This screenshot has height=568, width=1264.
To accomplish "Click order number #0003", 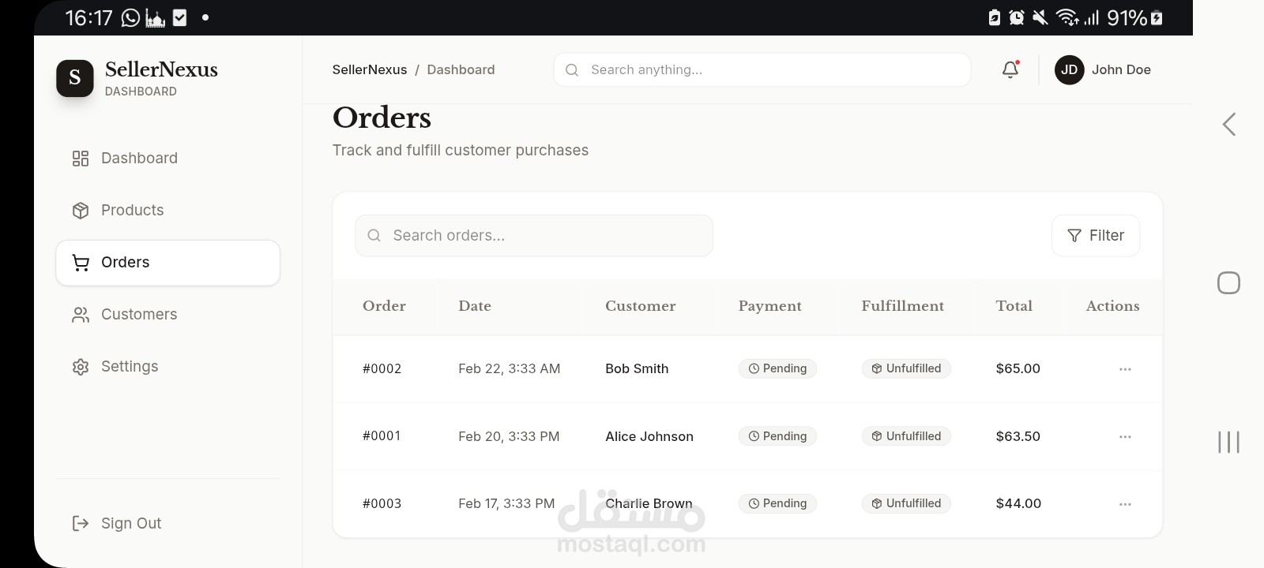I will point(382,503).
